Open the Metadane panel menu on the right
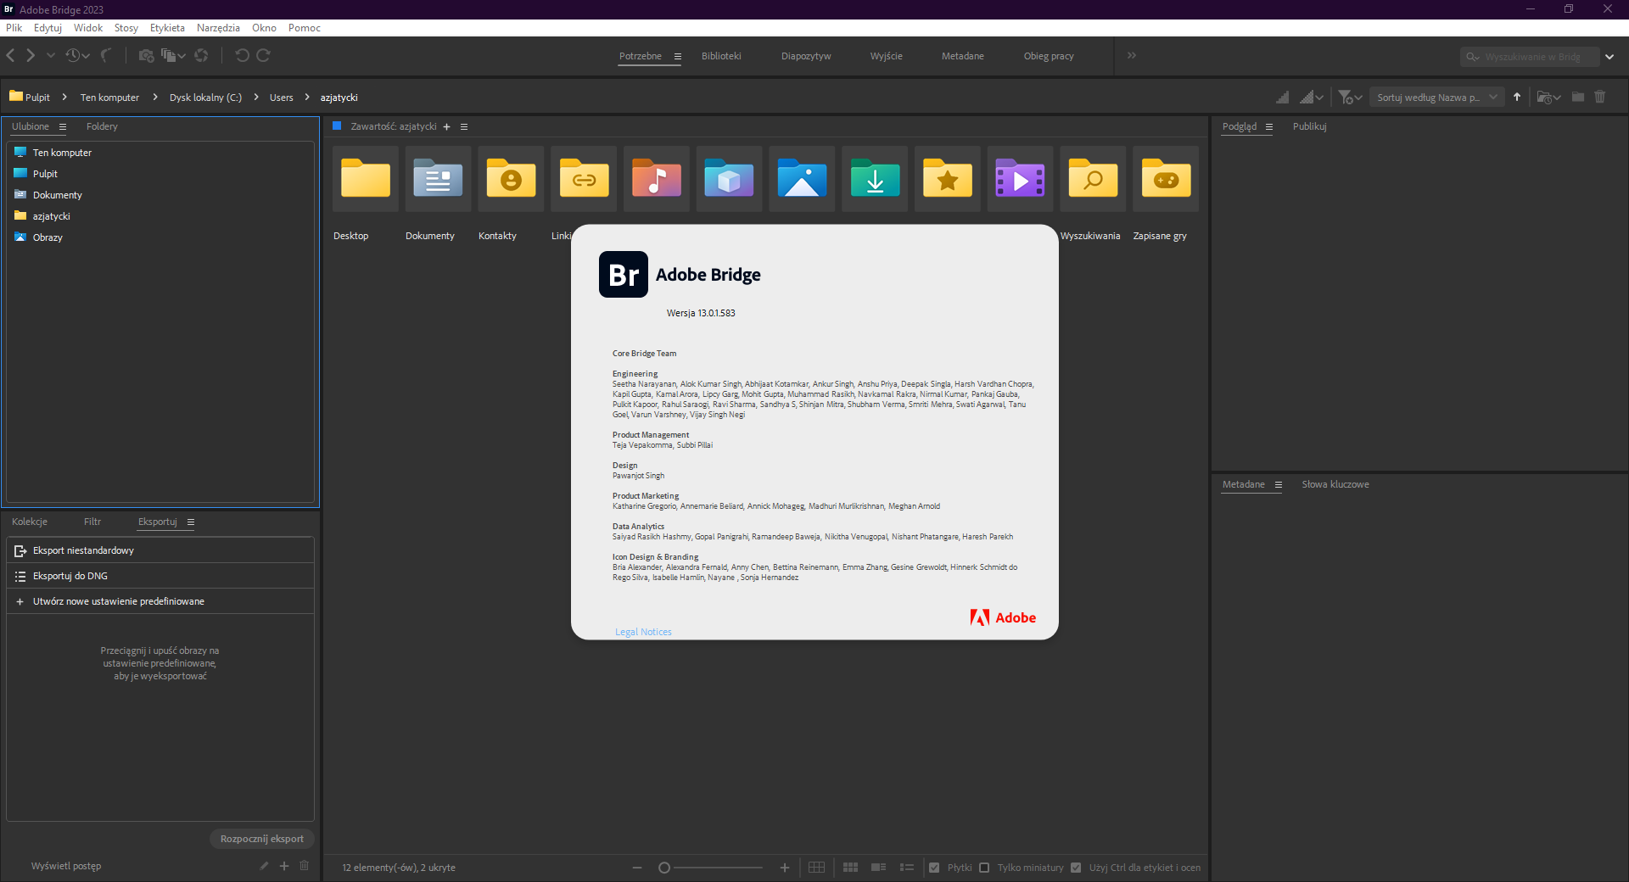The height and width of the screenshot is (882, 1629). 1279,485
